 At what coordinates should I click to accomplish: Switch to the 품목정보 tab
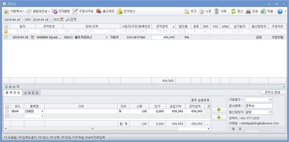click(13, 92)
